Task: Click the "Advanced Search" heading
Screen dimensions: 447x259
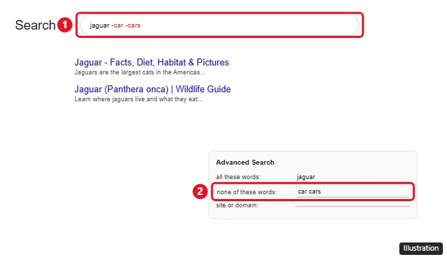Action: coord(245,162)
